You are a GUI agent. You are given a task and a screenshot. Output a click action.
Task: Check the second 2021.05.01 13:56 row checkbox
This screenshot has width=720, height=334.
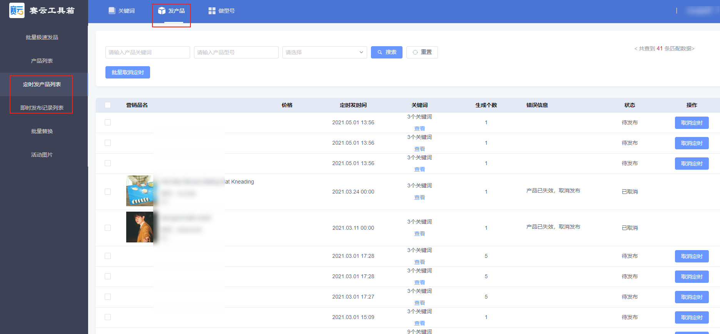(x=108, y=143)
